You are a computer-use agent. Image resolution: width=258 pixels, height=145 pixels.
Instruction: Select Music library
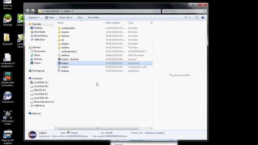click(37, 55)
